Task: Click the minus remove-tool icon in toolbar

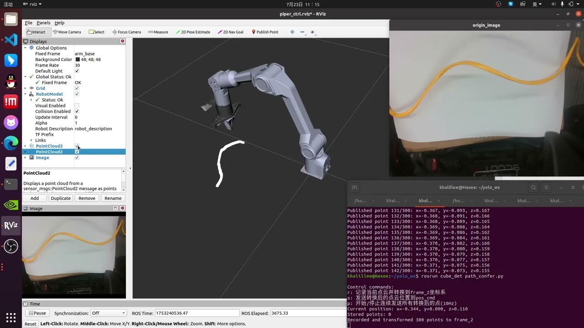Action: point(302,32)
